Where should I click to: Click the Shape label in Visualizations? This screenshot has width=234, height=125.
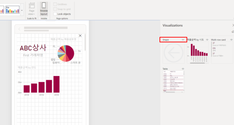[x=166, y=40]
